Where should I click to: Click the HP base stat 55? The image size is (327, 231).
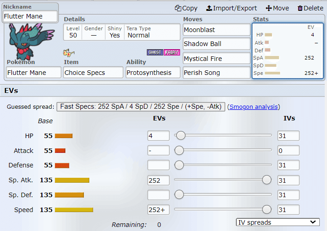pyautogui.click(x=48, y=136)
